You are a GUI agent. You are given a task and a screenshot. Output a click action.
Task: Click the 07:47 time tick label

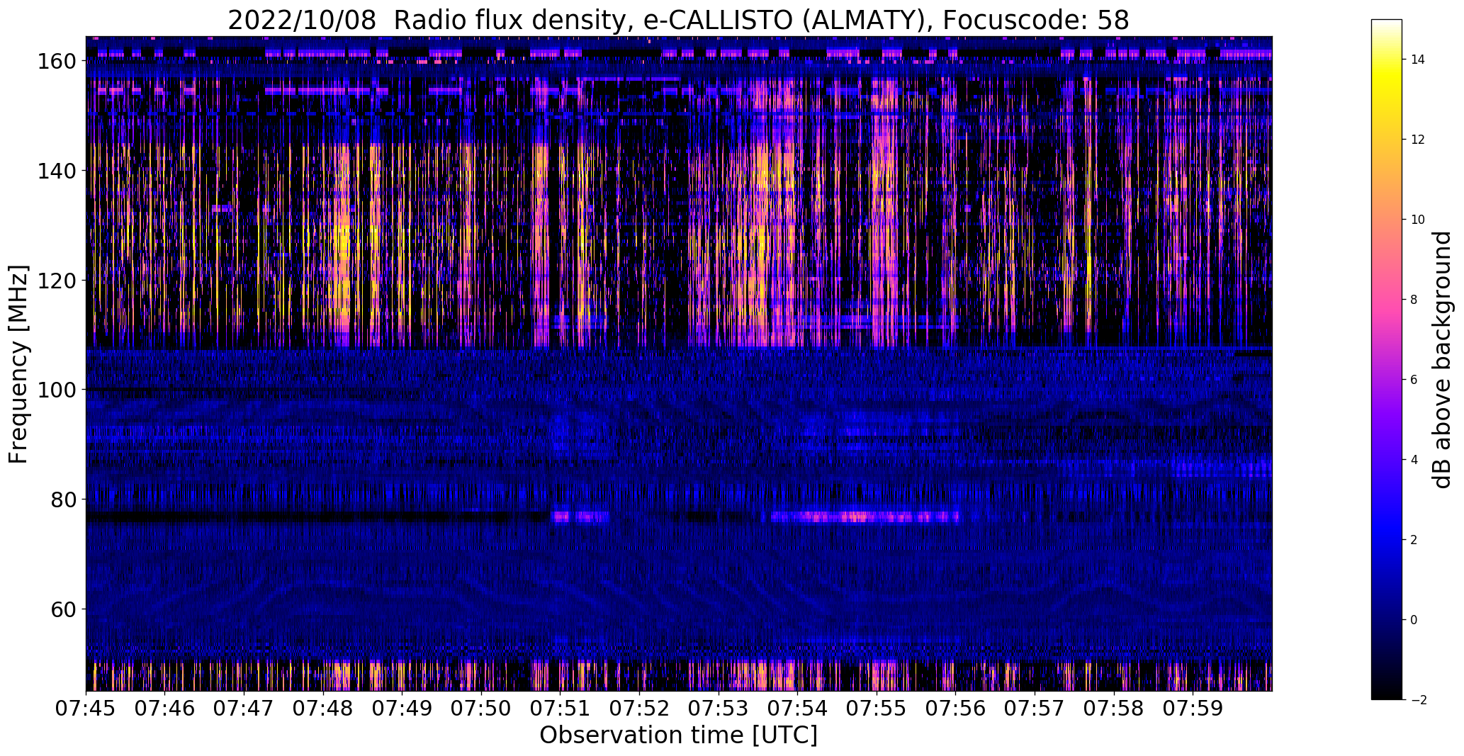(244, 708)
